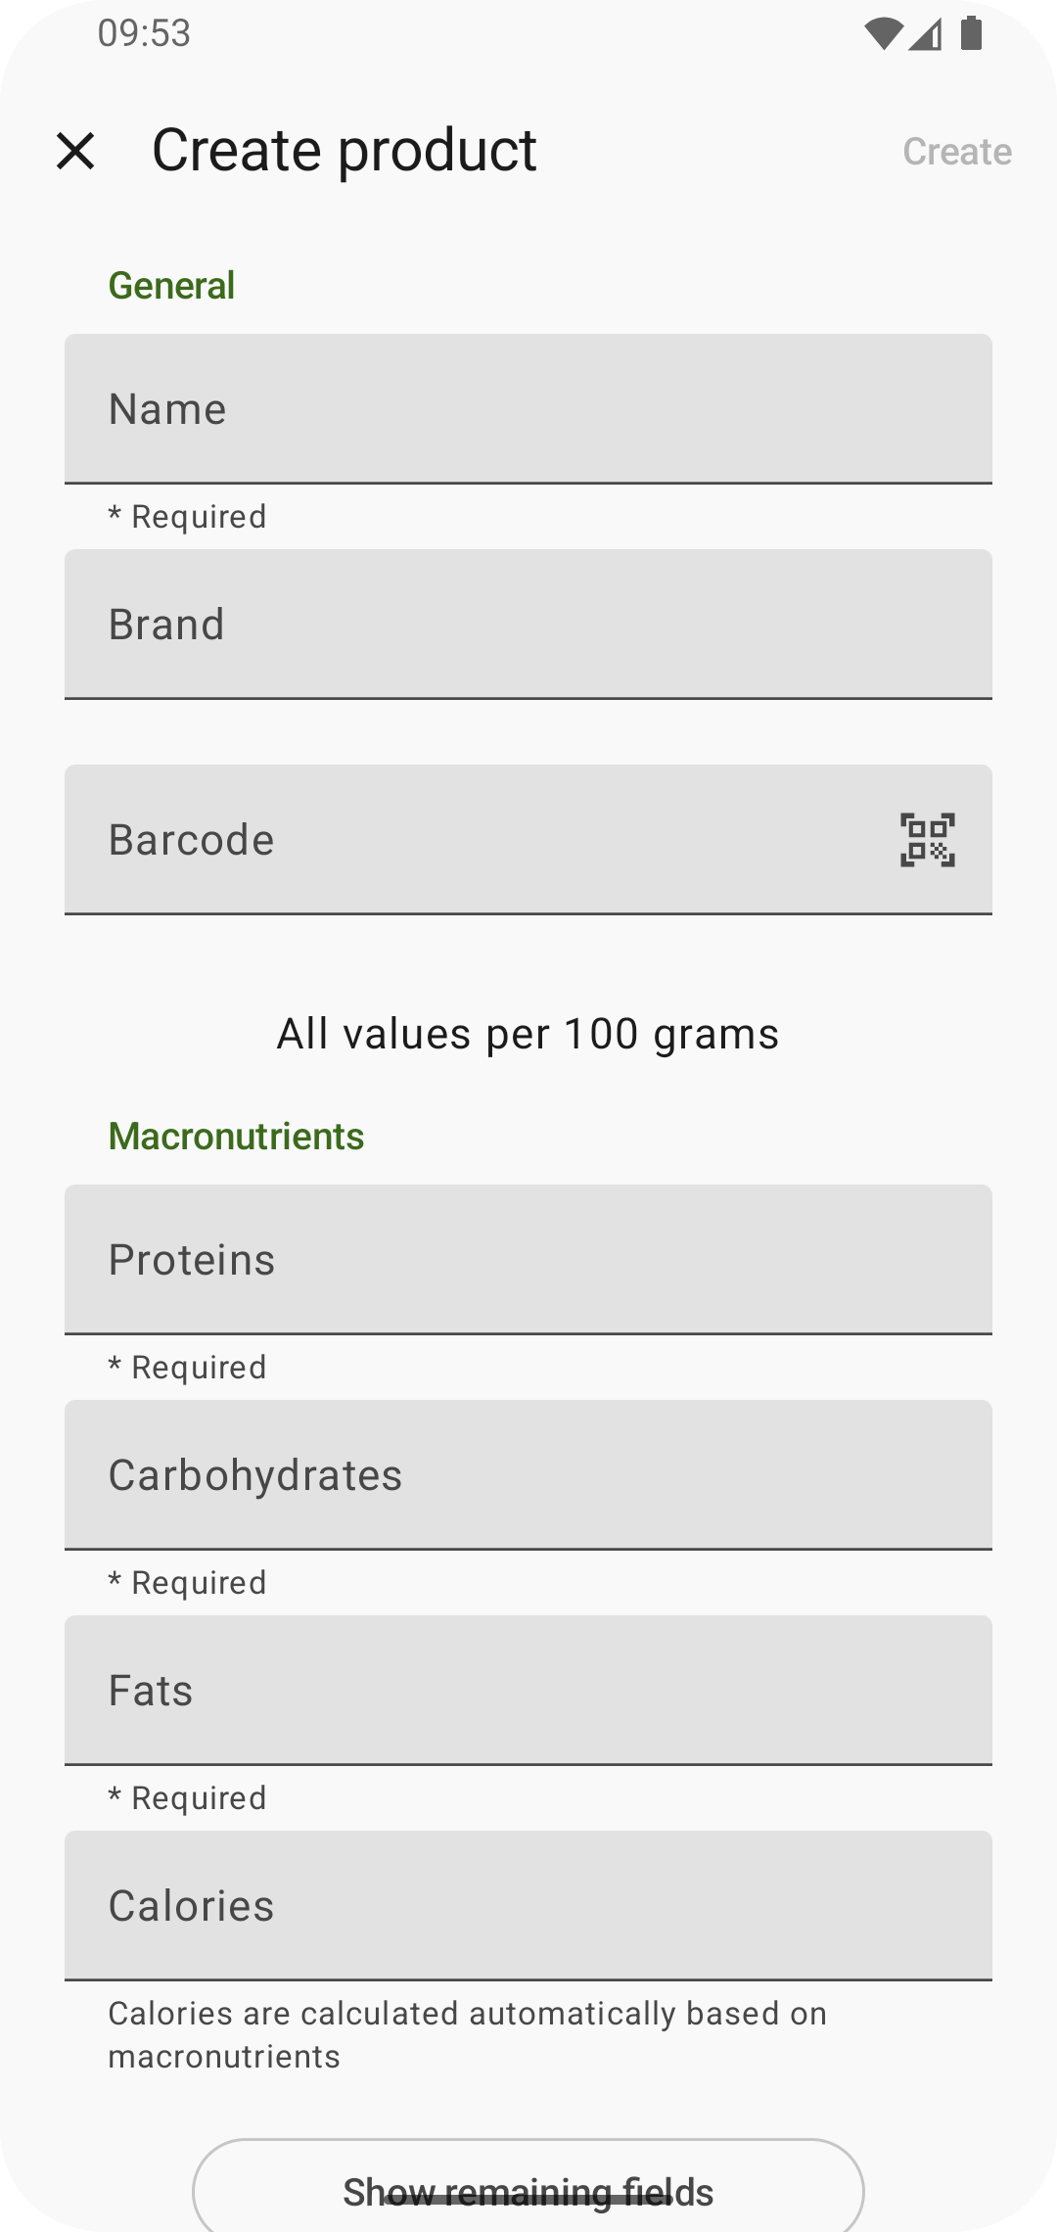Tap the Fats input field
The height and width of the screenshot is (2232, 1057).
528,1691
